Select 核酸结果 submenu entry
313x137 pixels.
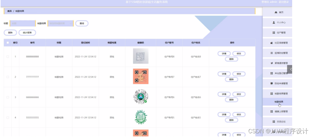tap(277, 102)
